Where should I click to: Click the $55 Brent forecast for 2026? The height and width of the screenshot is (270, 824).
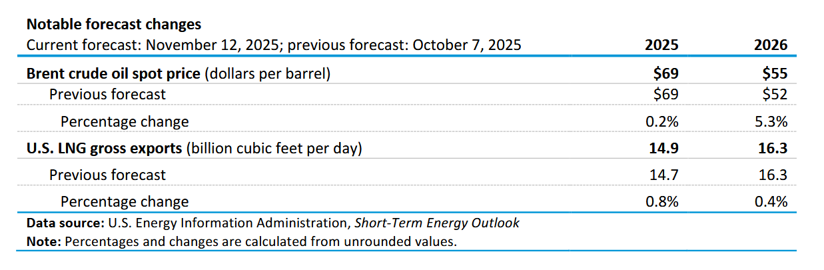[x=774, y=73]
